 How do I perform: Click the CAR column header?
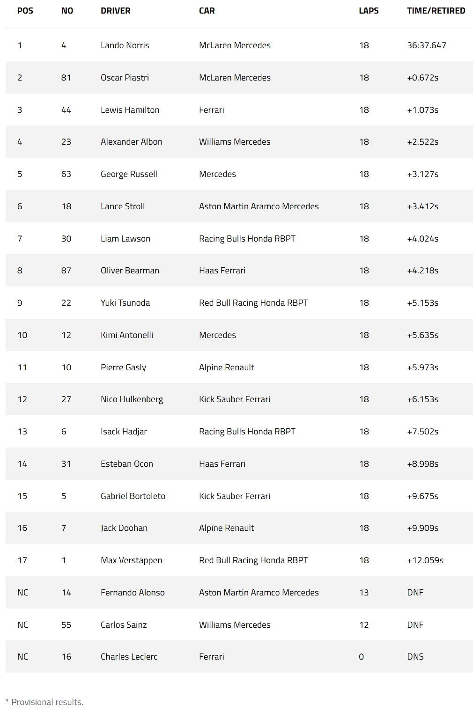(207, 11)
